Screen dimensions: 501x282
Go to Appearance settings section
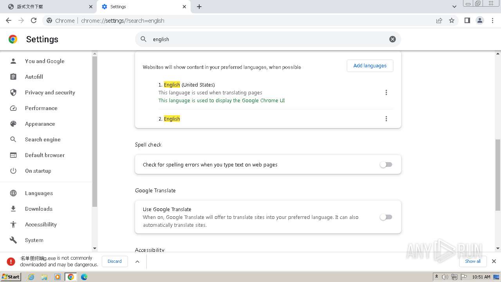tap(40, 124)
